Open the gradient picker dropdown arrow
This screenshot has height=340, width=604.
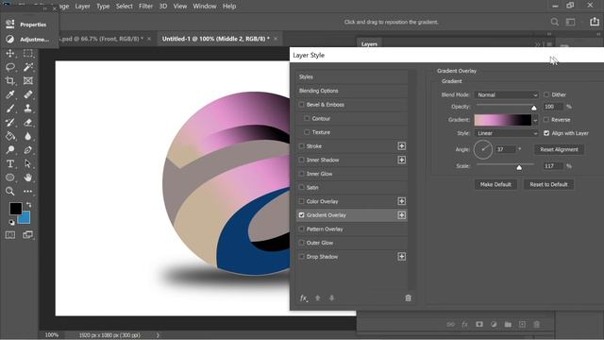pos(535,120)
